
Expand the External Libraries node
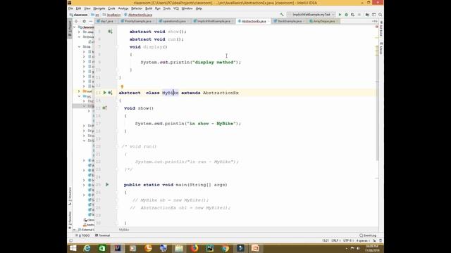75,230
